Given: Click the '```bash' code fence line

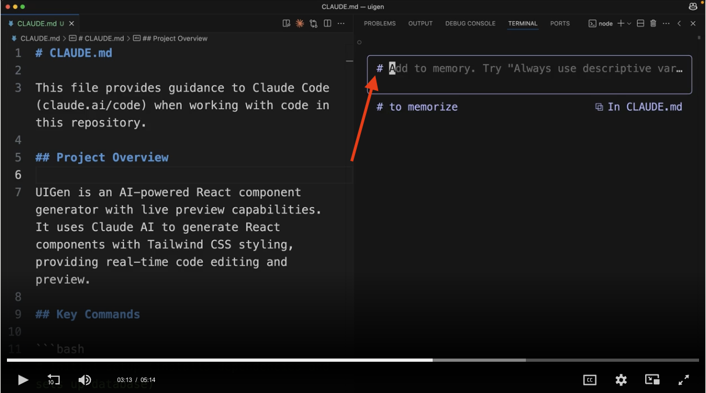Looking at the screenshot, I should tap(60, 349).
